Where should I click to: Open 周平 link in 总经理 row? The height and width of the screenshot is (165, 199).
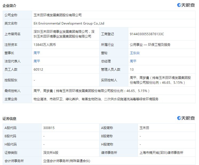tap(133, 61)
